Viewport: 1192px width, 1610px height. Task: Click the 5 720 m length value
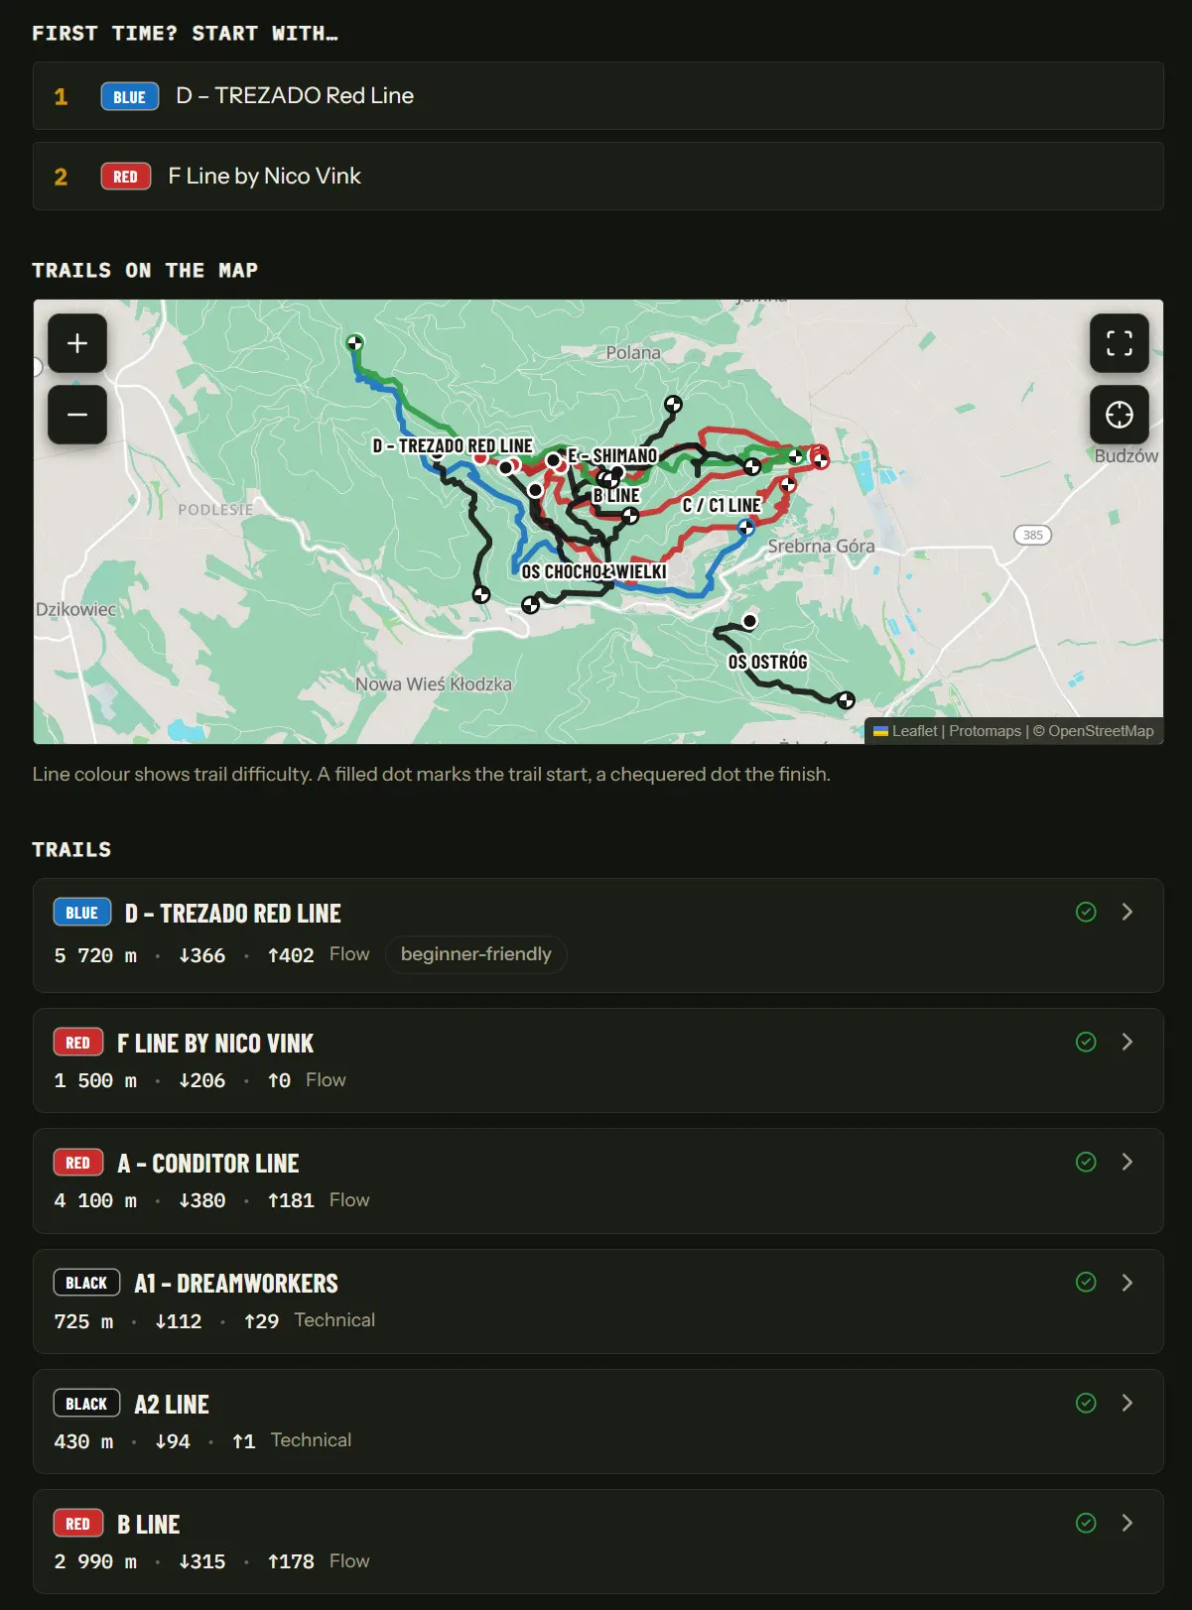tap(95, 955)
